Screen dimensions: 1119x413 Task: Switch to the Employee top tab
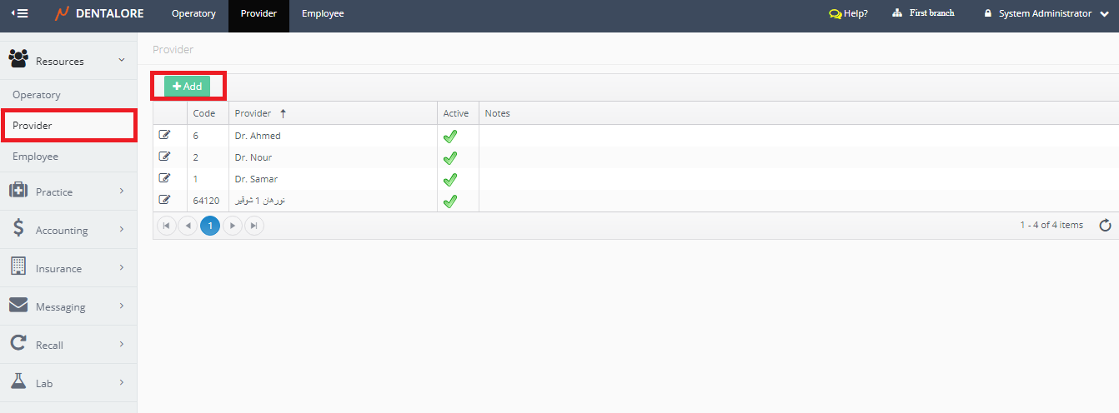(x=323, y=13)
